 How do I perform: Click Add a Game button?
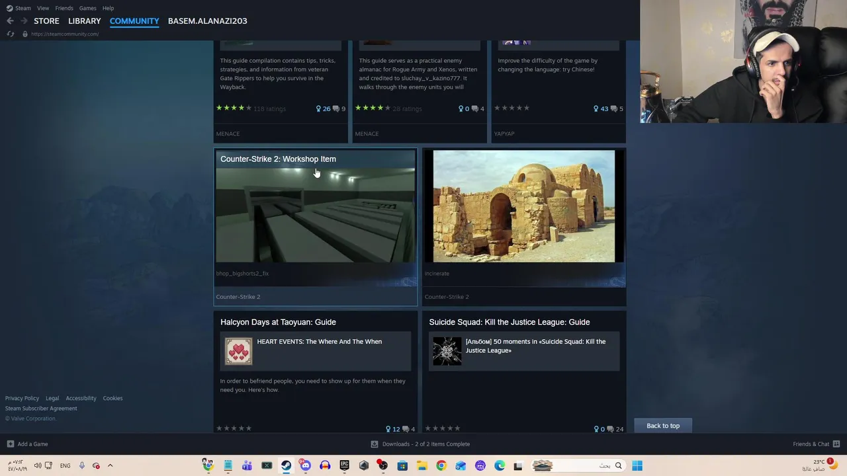(27, 444)
